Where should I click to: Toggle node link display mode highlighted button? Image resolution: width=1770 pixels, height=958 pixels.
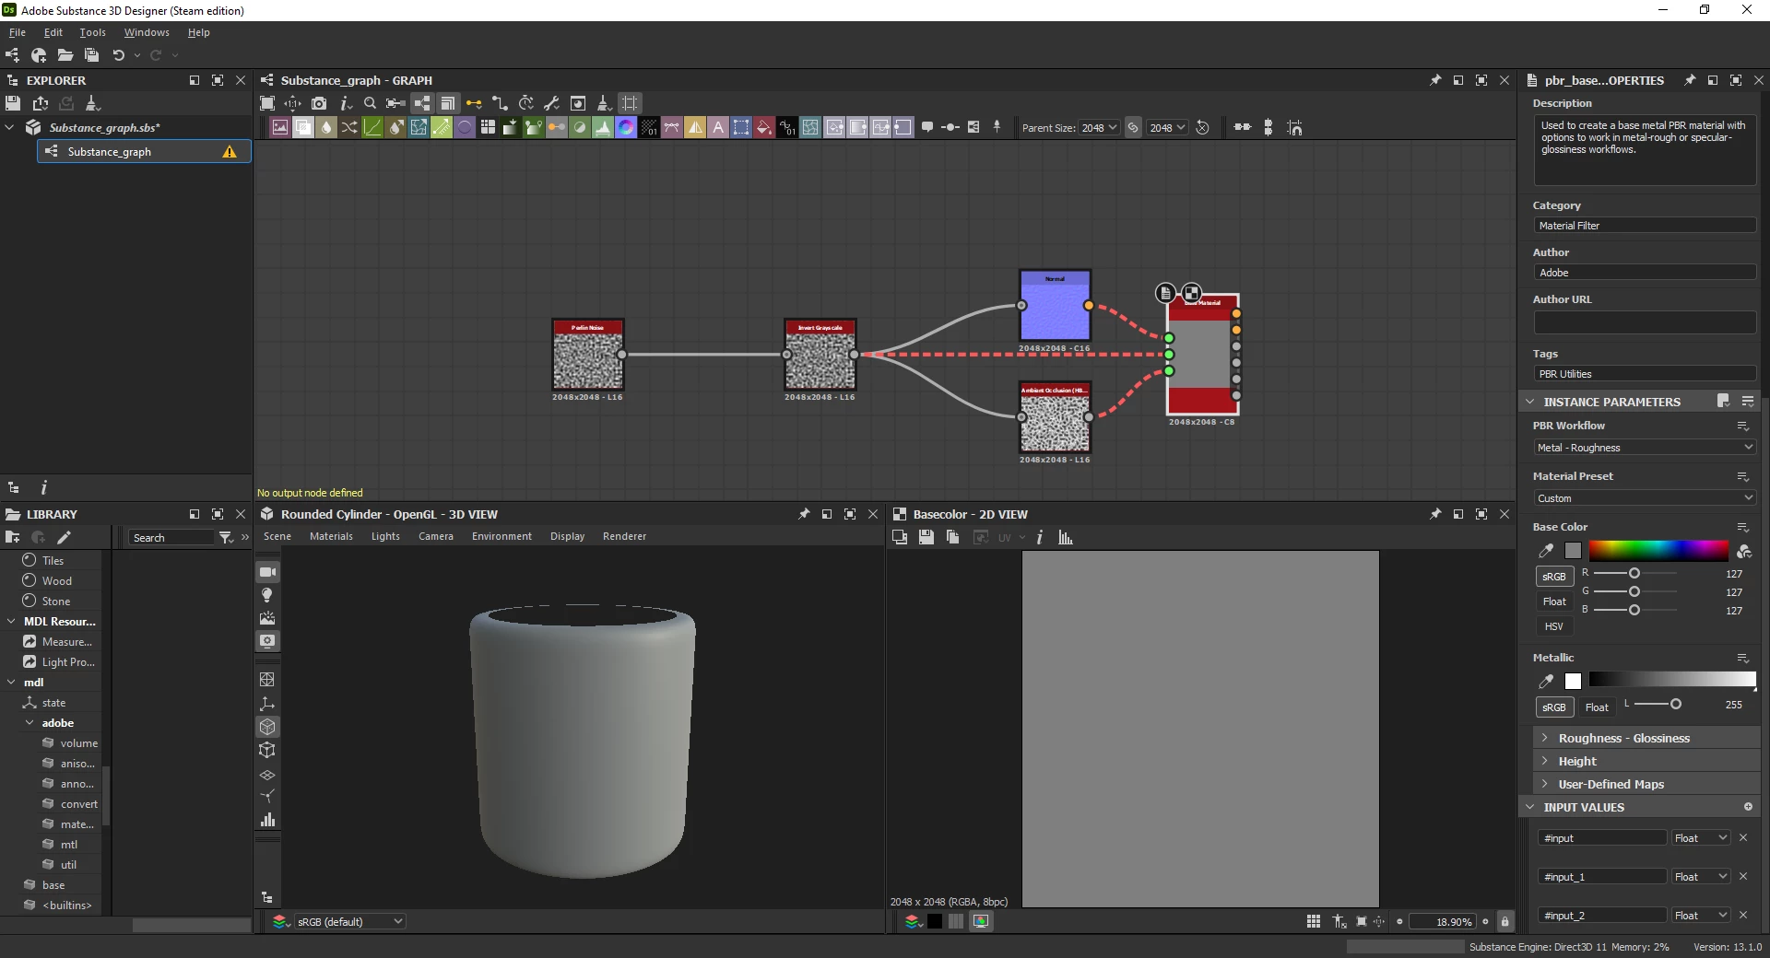tap(422, 103)
